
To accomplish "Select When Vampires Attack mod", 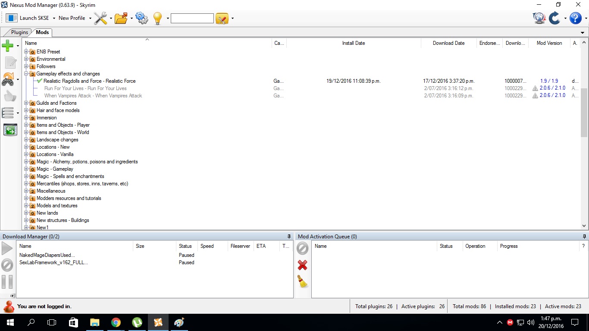I will [x=93, y=96].
